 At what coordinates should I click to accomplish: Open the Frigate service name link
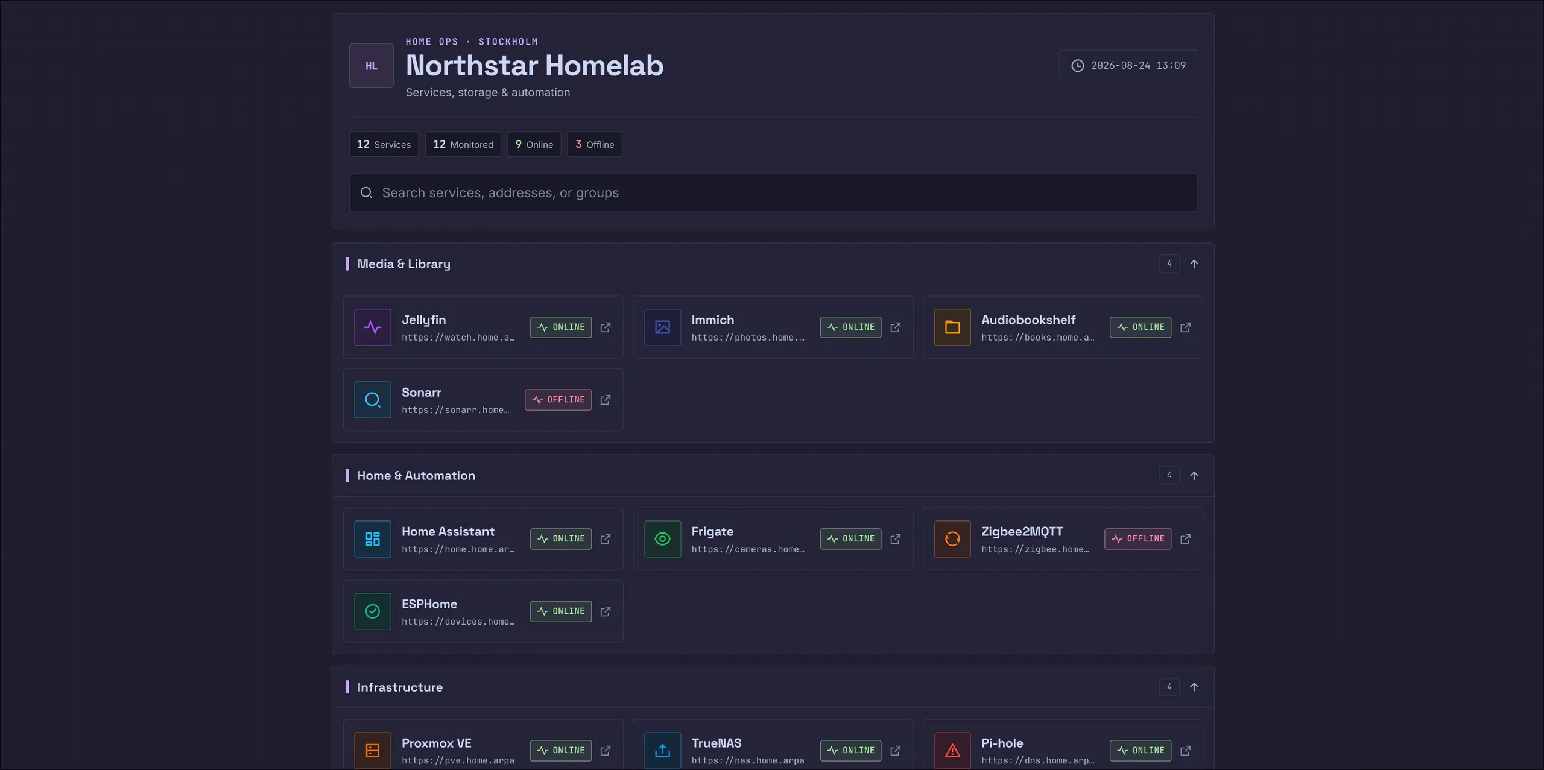(712, 532)
